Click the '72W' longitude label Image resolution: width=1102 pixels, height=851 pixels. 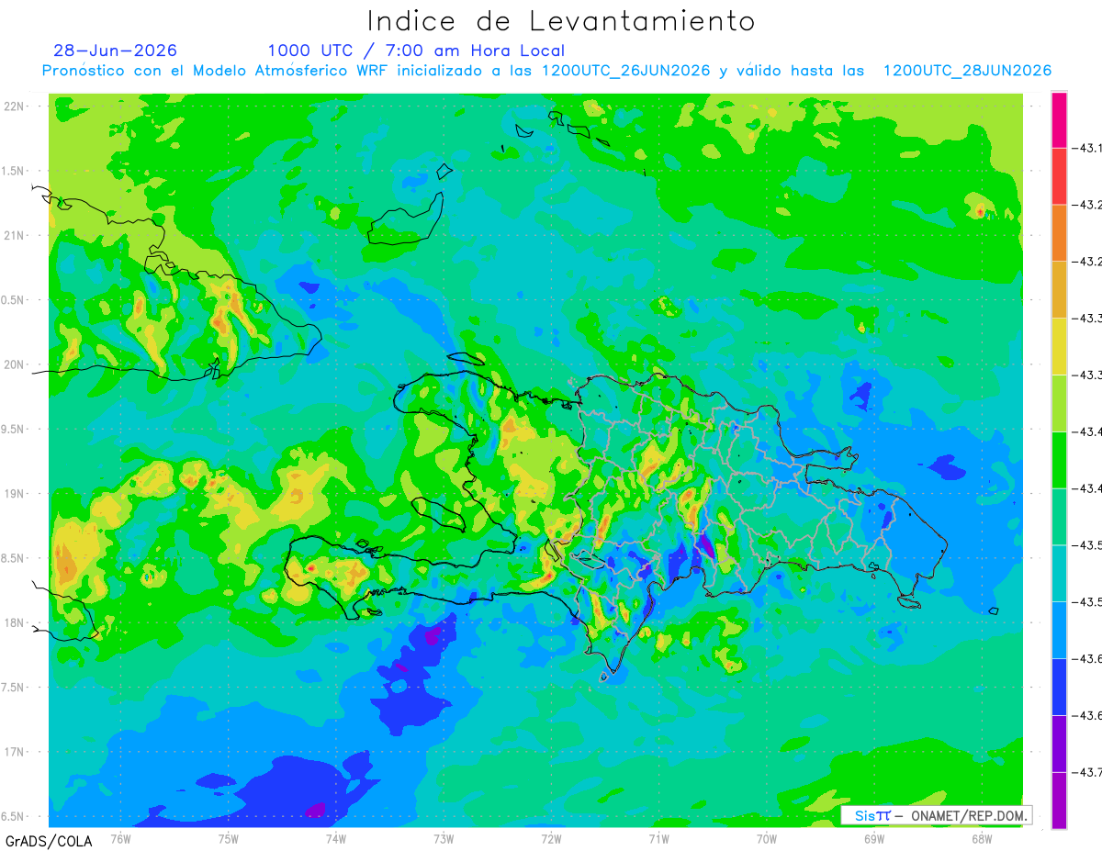551,838
